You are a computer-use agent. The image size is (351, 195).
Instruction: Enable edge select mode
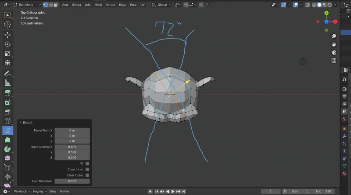click(50, 5)
